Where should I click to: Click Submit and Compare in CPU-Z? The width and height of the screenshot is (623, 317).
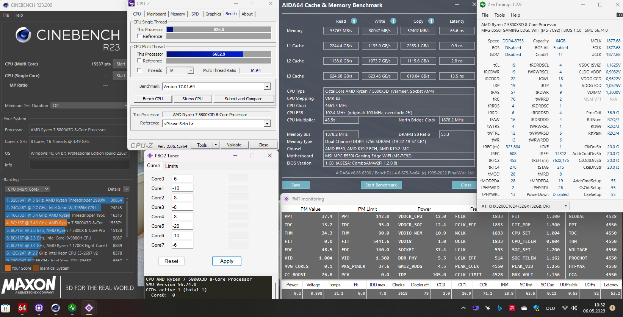pos(244,99)
